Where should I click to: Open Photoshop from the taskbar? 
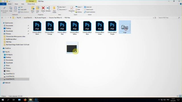(x=36, y=100)
